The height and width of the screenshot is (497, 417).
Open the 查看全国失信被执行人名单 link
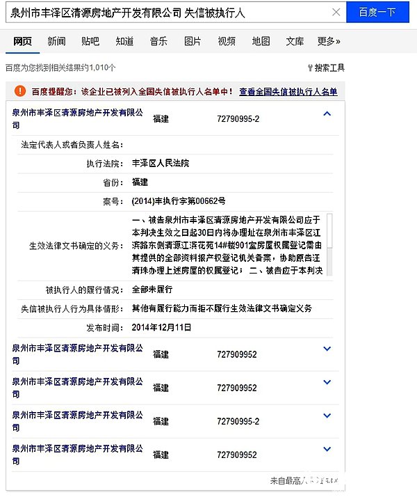point(288,91)
